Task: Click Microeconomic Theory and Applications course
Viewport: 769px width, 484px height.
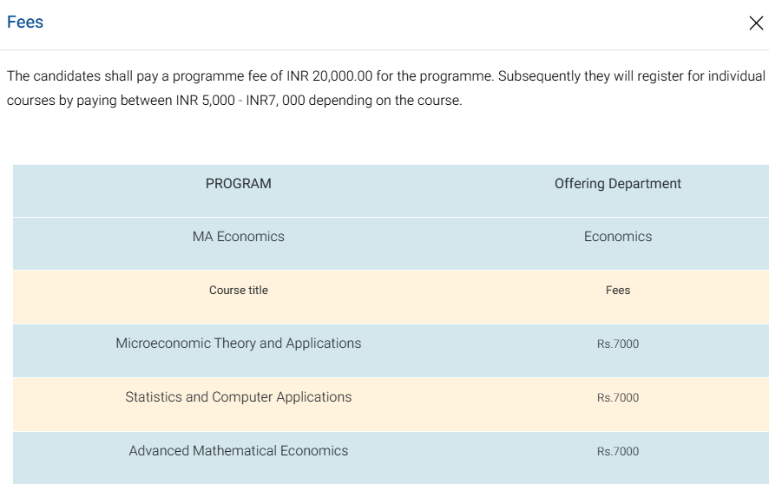Action: (x=238, y=343)
